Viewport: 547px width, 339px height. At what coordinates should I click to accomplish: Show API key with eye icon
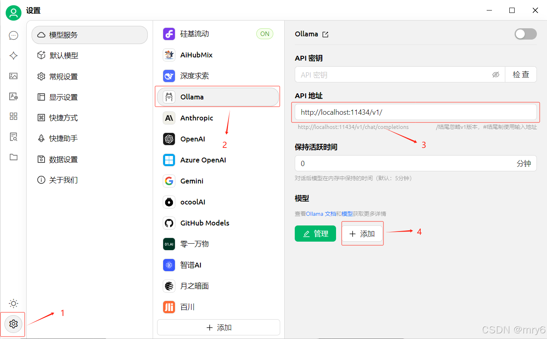496,75
